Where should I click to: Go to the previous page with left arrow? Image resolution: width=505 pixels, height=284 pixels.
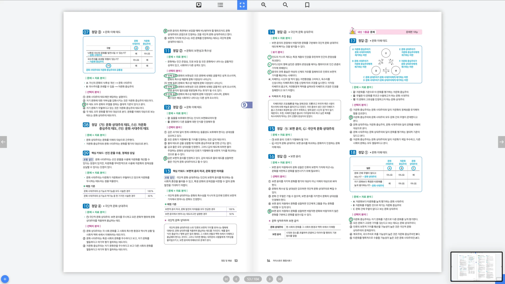pyautogui.click(x=3, y=142)
